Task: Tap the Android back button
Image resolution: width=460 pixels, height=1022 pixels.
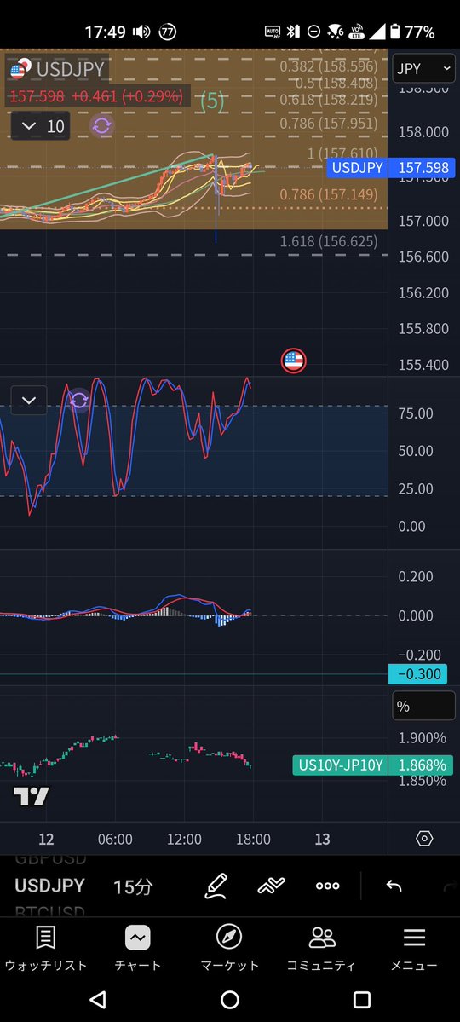Action: [x=98, y=999]
